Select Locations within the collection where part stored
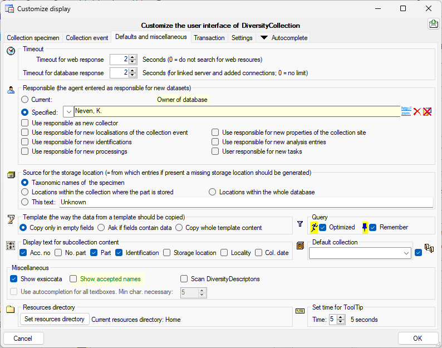 click(25, 192)
